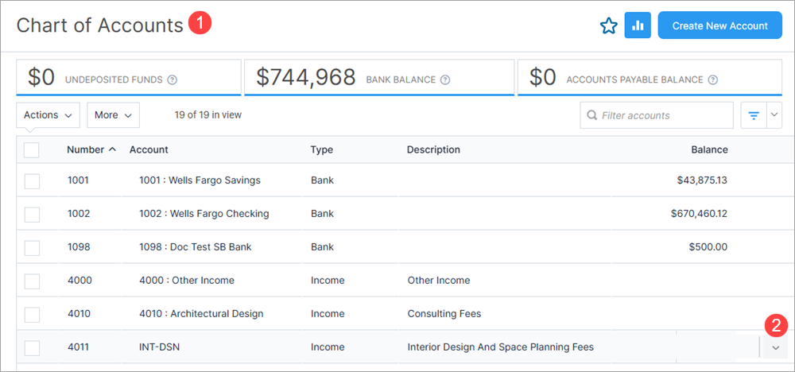This screenshot has width=795, height=372.
Task: Click number cell 1098
Action: point(79,247)
